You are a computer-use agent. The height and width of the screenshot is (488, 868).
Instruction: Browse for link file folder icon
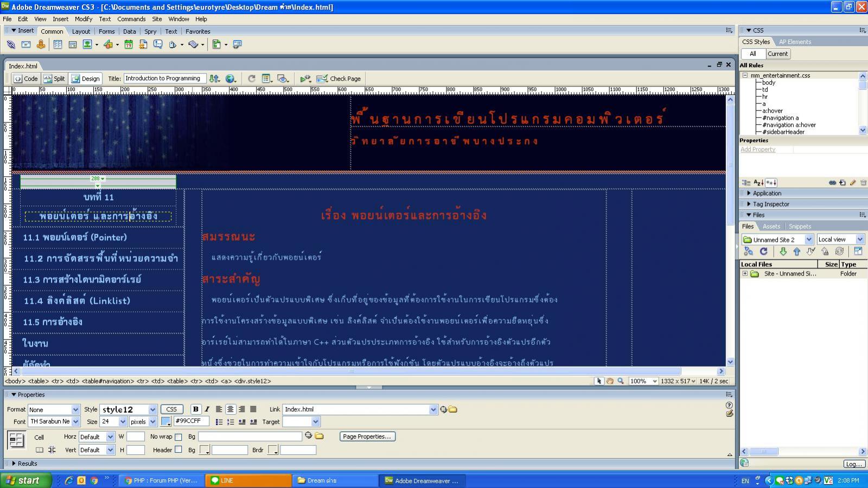coord(453,409)
